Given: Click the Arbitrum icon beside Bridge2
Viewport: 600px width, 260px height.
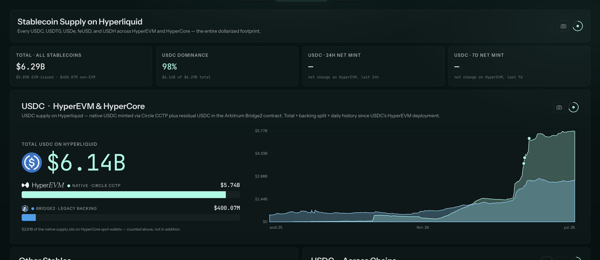Looking at the screenshot, I should [x=25, y=208].
